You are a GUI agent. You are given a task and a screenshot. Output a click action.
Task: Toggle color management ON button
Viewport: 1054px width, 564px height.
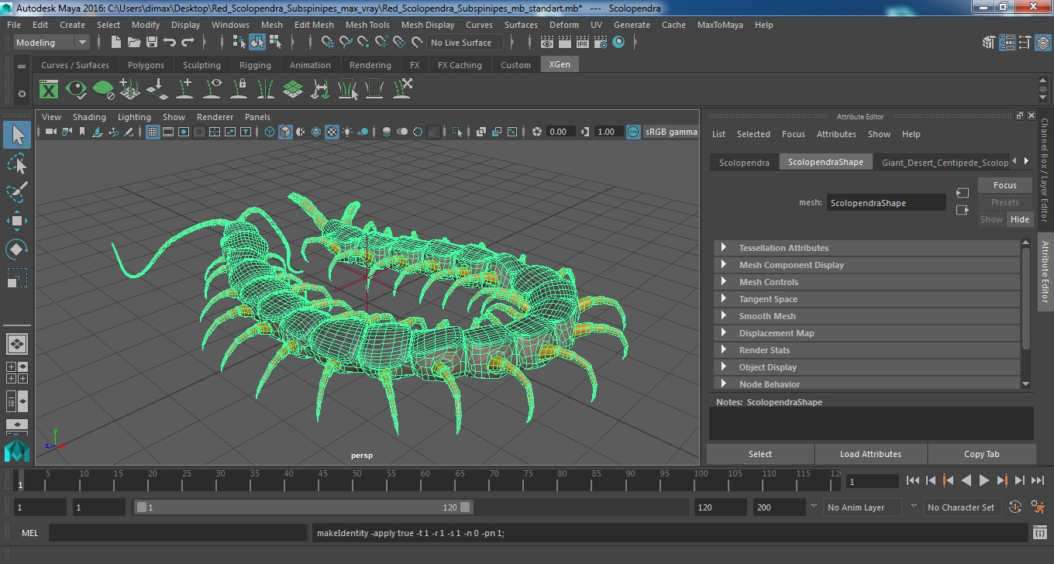(x=633, y=132)
